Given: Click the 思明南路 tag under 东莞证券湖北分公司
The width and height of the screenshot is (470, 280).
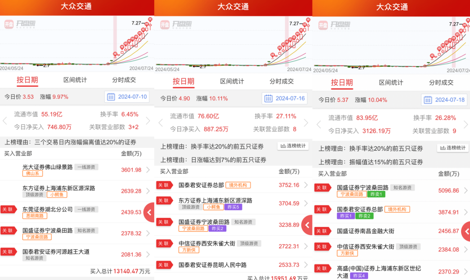Looking at the screenshot, I should (35, 216).
